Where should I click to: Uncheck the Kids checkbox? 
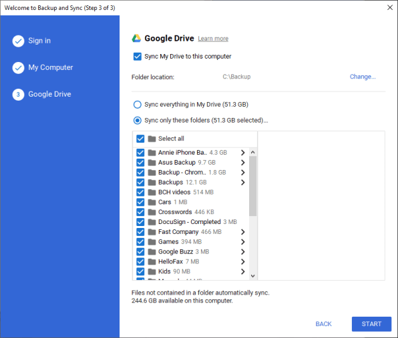click(x=140, y=271)
